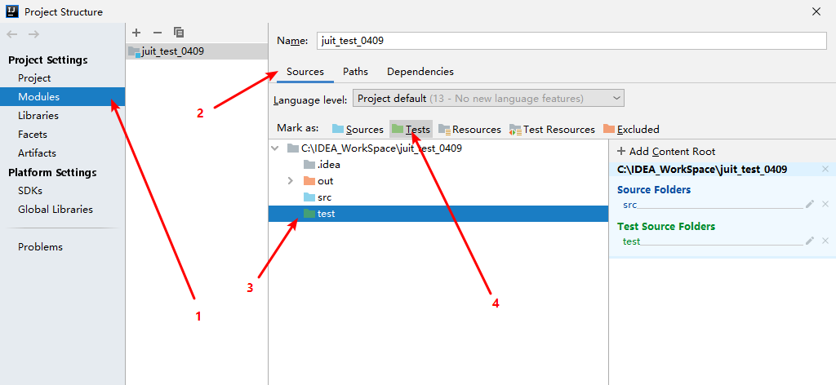
Task: Expand the out folder node
Action: (291, 181)
